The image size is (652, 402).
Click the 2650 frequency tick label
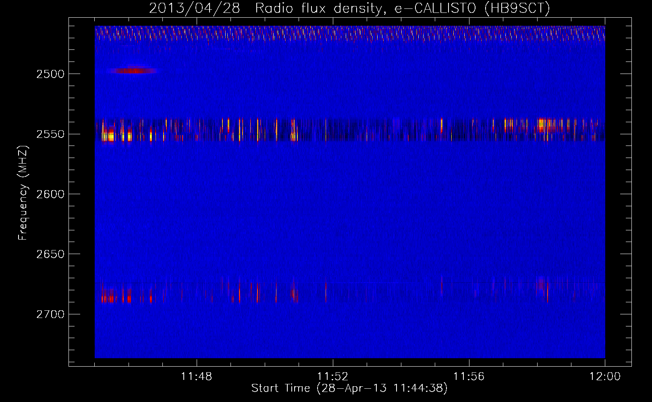(50, 254)
